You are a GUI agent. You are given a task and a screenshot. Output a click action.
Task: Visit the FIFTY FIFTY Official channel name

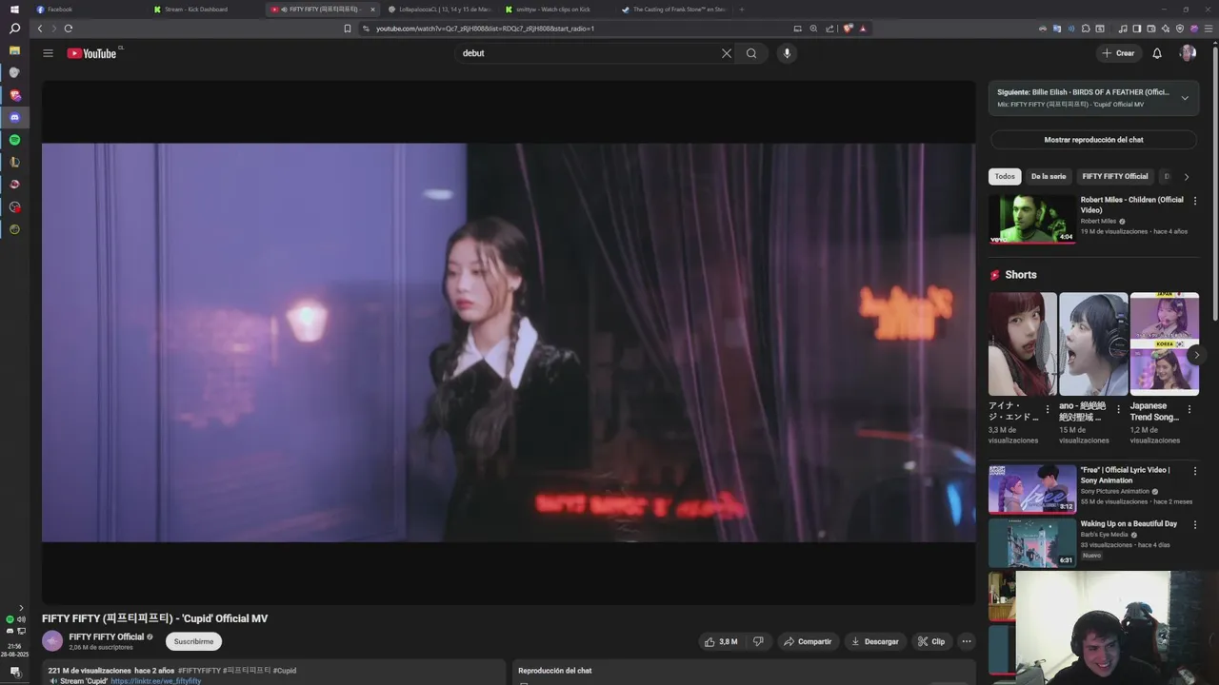[x=107, y=636]
